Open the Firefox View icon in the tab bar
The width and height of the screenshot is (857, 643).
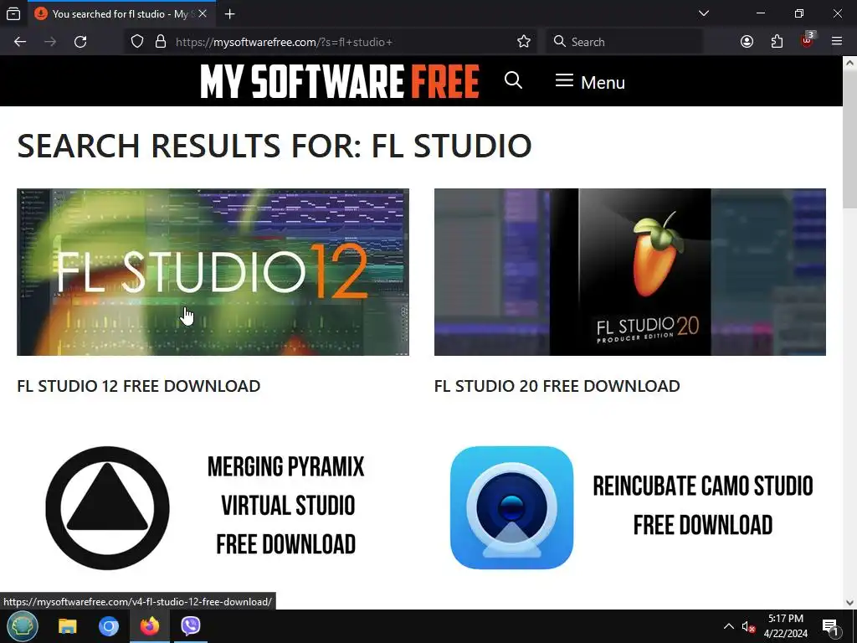13,13
